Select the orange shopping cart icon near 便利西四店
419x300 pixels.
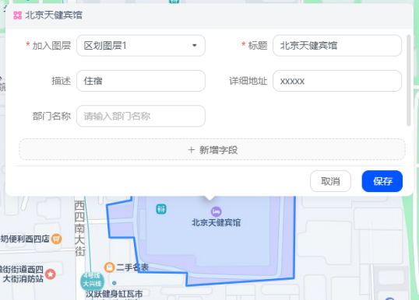[56, 239]
